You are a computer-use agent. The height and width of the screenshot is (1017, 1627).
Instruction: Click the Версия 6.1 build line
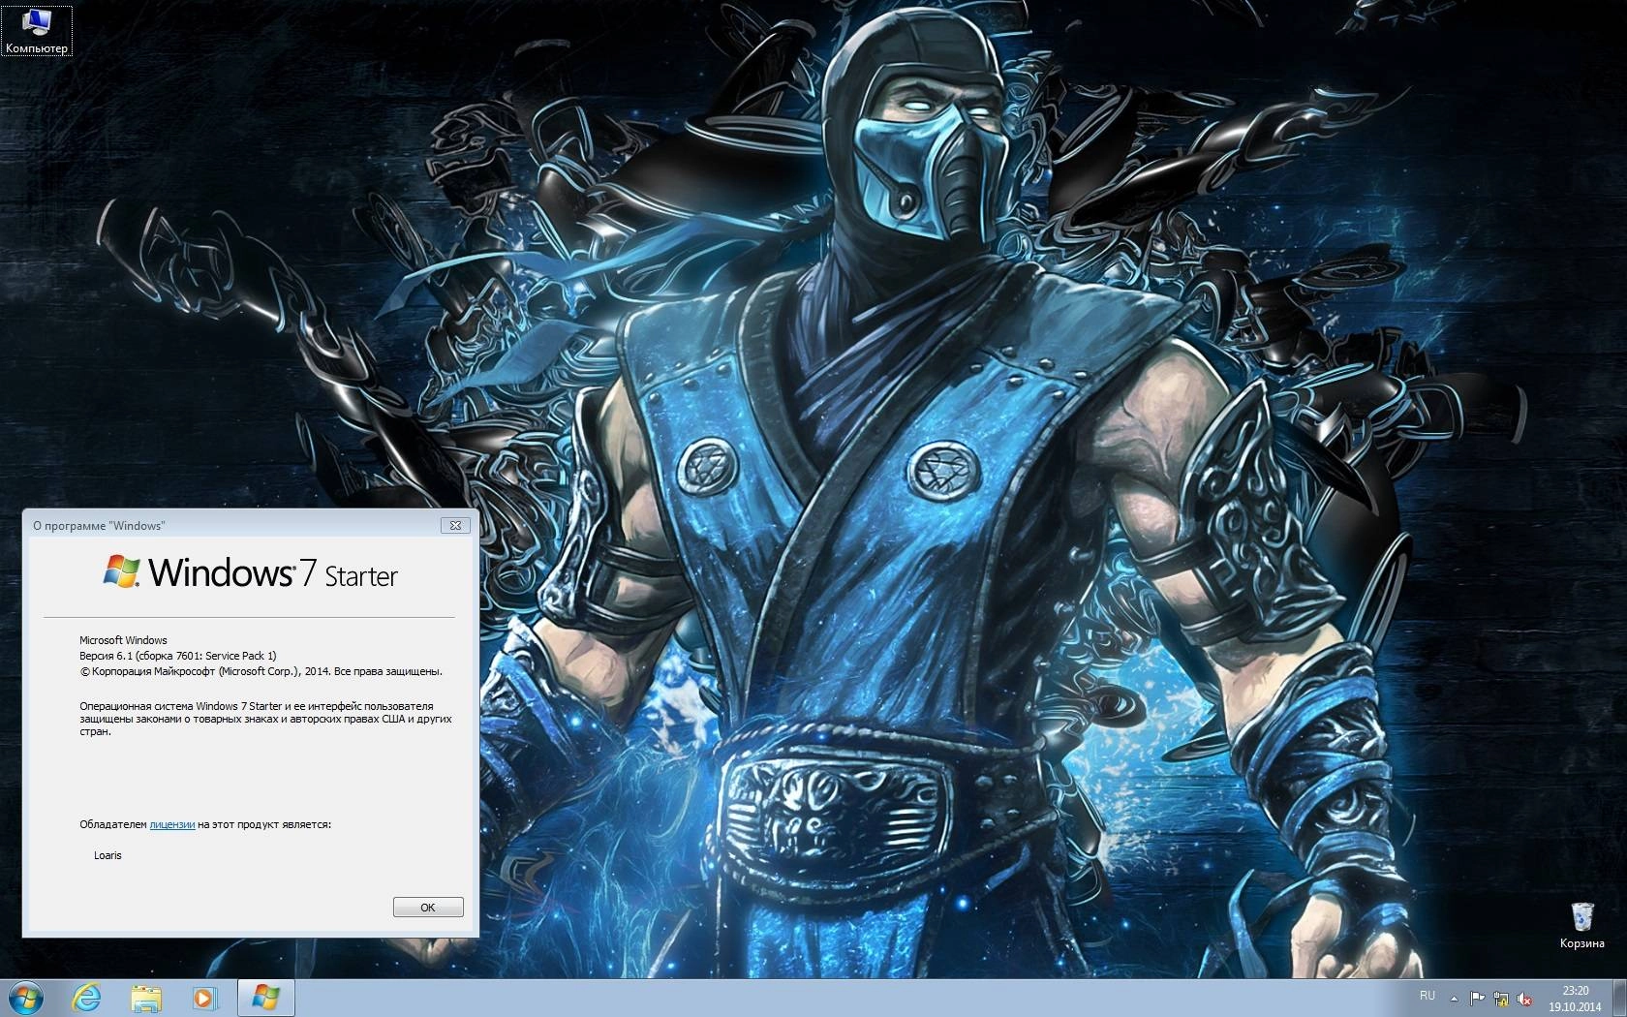(x=178, y=656)
